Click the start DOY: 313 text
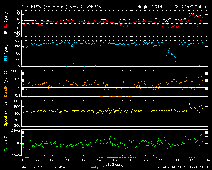Viewport: 212px width, 170px height. [x=32, y=167]
